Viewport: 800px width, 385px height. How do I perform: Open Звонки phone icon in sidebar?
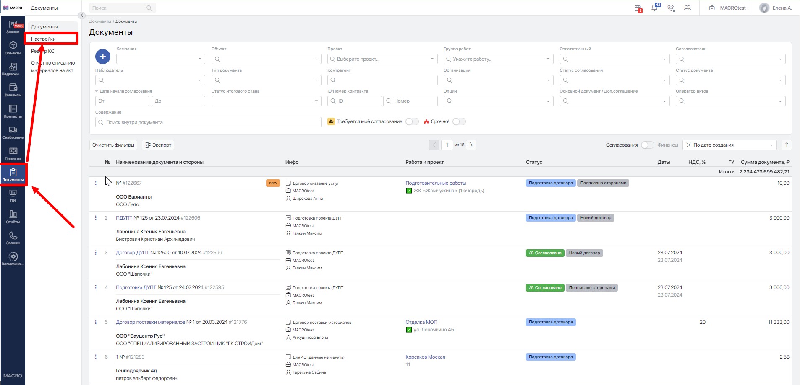pyautogui.click(x=13, y=238)
